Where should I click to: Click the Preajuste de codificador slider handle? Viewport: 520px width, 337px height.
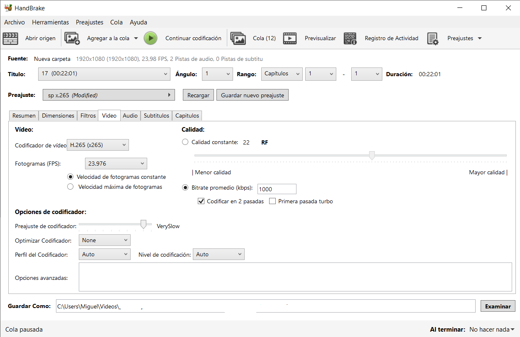[x=143, y=224]
